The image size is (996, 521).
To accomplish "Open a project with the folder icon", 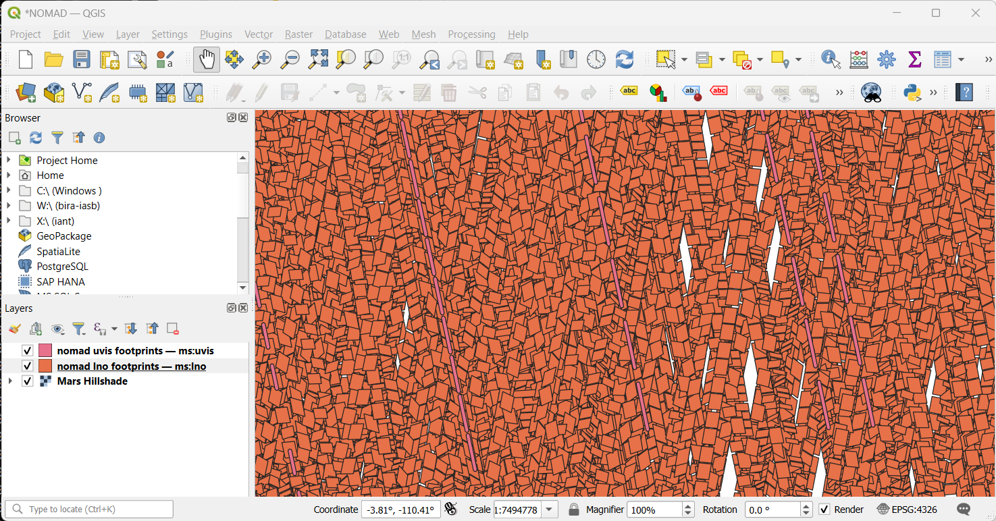I will coord(54,59).
